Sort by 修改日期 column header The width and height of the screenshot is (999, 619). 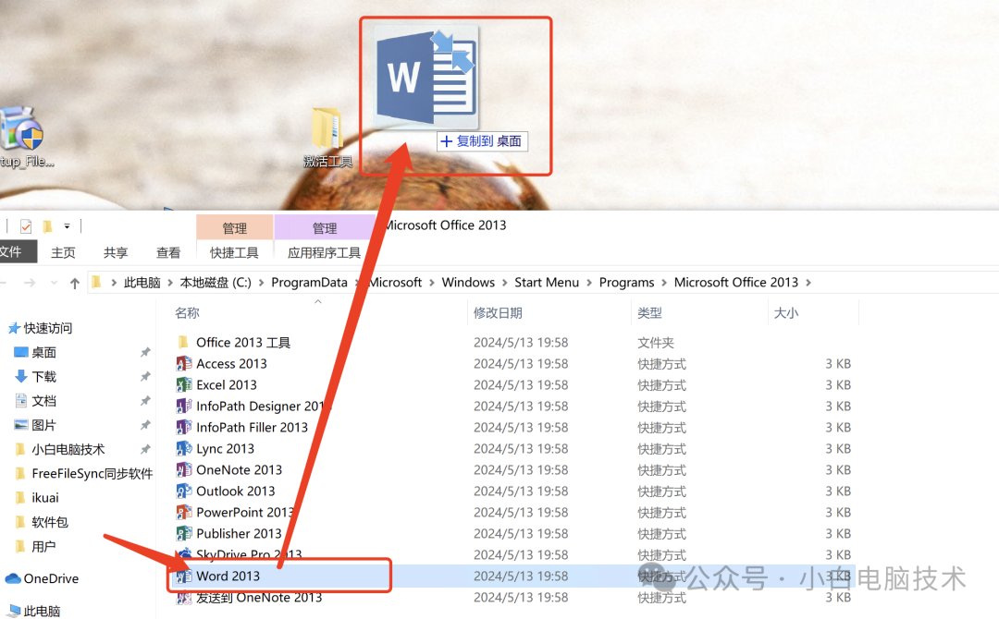[498, 313]
